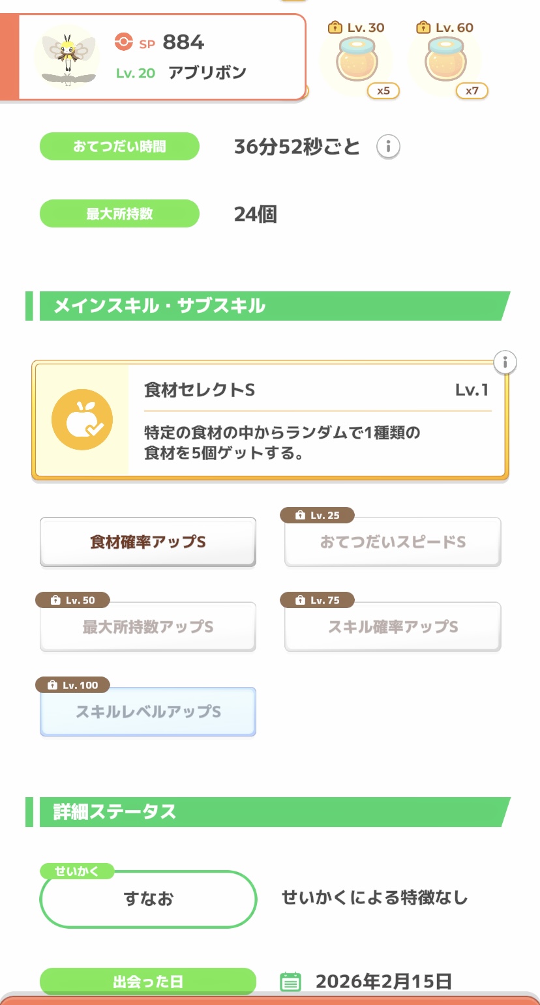
Task: Select the locked スキル確率アップS sub skill
Action: pos(393,627)
